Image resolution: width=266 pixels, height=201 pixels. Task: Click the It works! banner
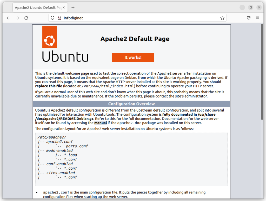[x=133, y=57]
